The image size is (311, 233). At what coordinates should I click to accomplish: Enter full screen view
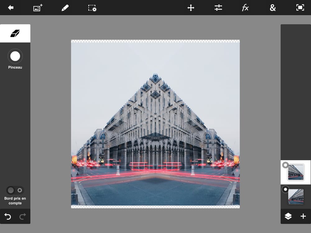300,8
